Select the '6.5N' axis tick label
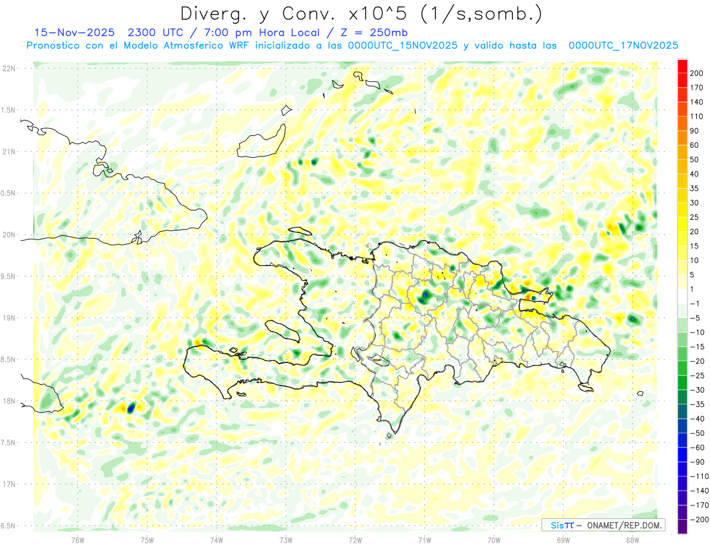Image resolution: width=710 pixels, height=548 pixels. pyautogui.click(x=8, y=526)
